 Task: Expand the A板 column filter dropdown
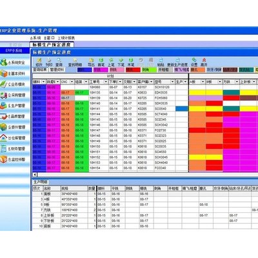coord(203,82)
